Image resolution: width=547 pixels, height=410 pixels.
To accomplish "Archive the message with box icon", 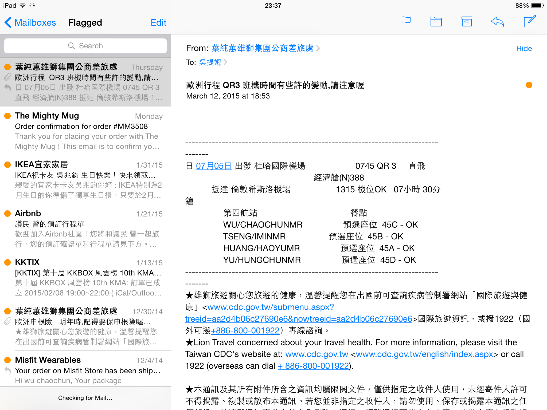I will [x=467, y=22].
